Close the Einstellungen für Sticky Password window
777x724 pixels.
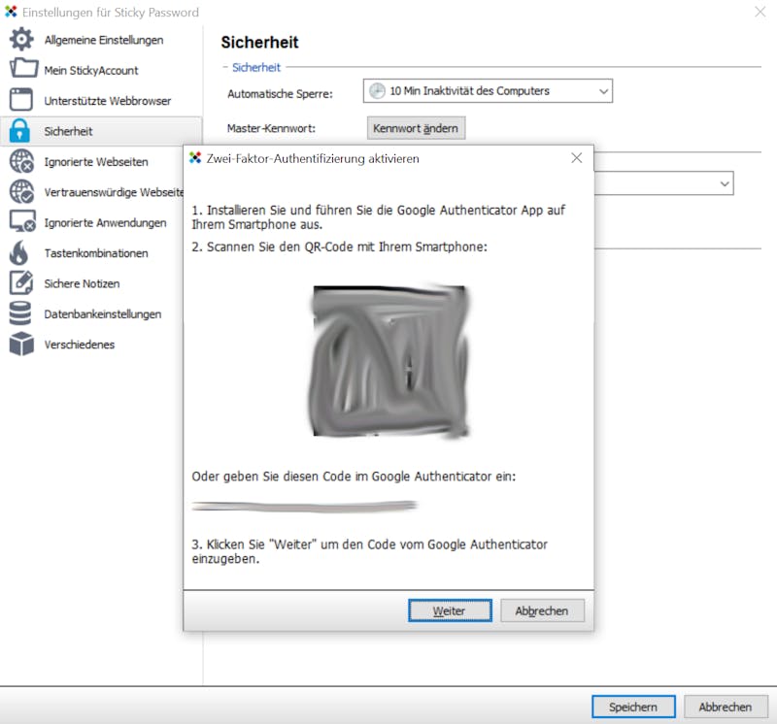[x=760, y=12]
